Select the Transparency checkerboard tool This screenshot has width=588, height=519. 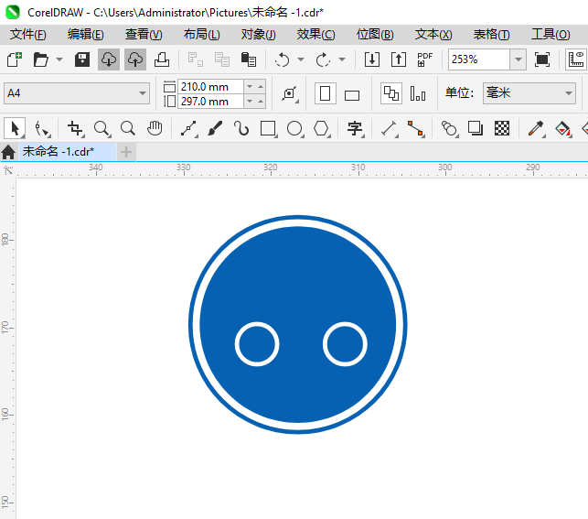(502, 128)
